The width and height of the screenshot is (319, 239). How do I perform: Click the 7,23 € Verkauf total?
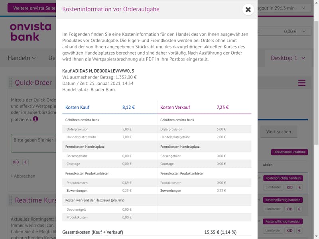point(223,107)
